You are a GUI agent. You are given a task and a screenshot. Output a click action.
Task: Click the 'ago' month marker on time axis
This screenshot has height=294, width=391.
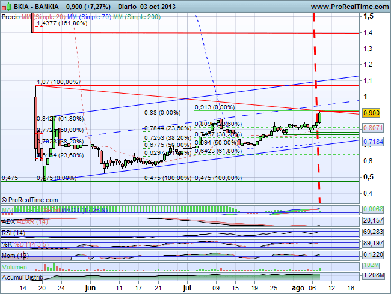(298, 288)
